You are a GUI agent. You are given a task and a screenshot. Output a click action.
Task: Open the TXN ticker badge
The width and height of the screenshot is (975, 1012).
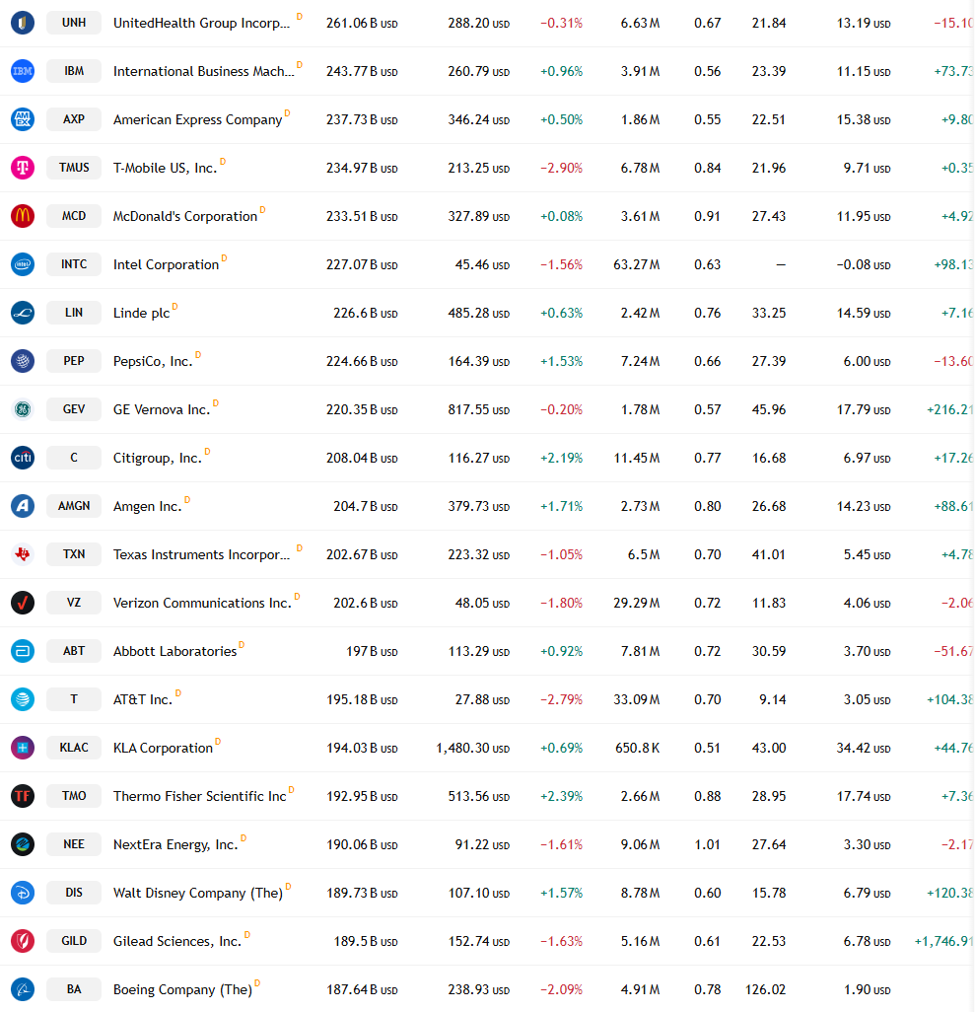(74, 553)
